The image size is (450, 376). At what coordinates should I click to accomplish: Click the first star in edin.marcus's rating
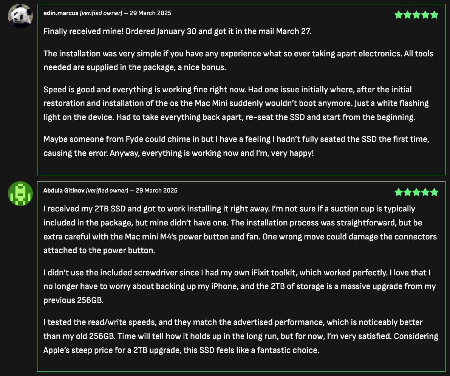398,15
